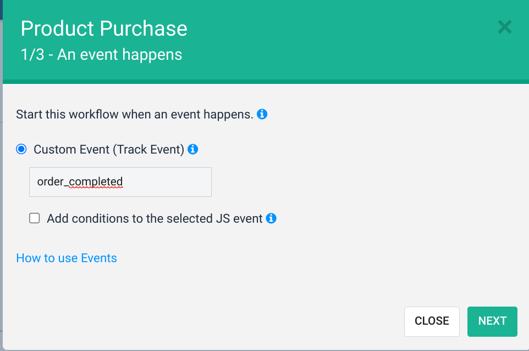
Task: Click the 'order_completed' text in the field
Action: (80, 182)
